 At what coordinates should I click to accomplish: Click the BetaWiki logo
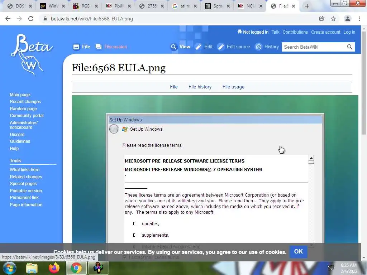coord(32,55)
